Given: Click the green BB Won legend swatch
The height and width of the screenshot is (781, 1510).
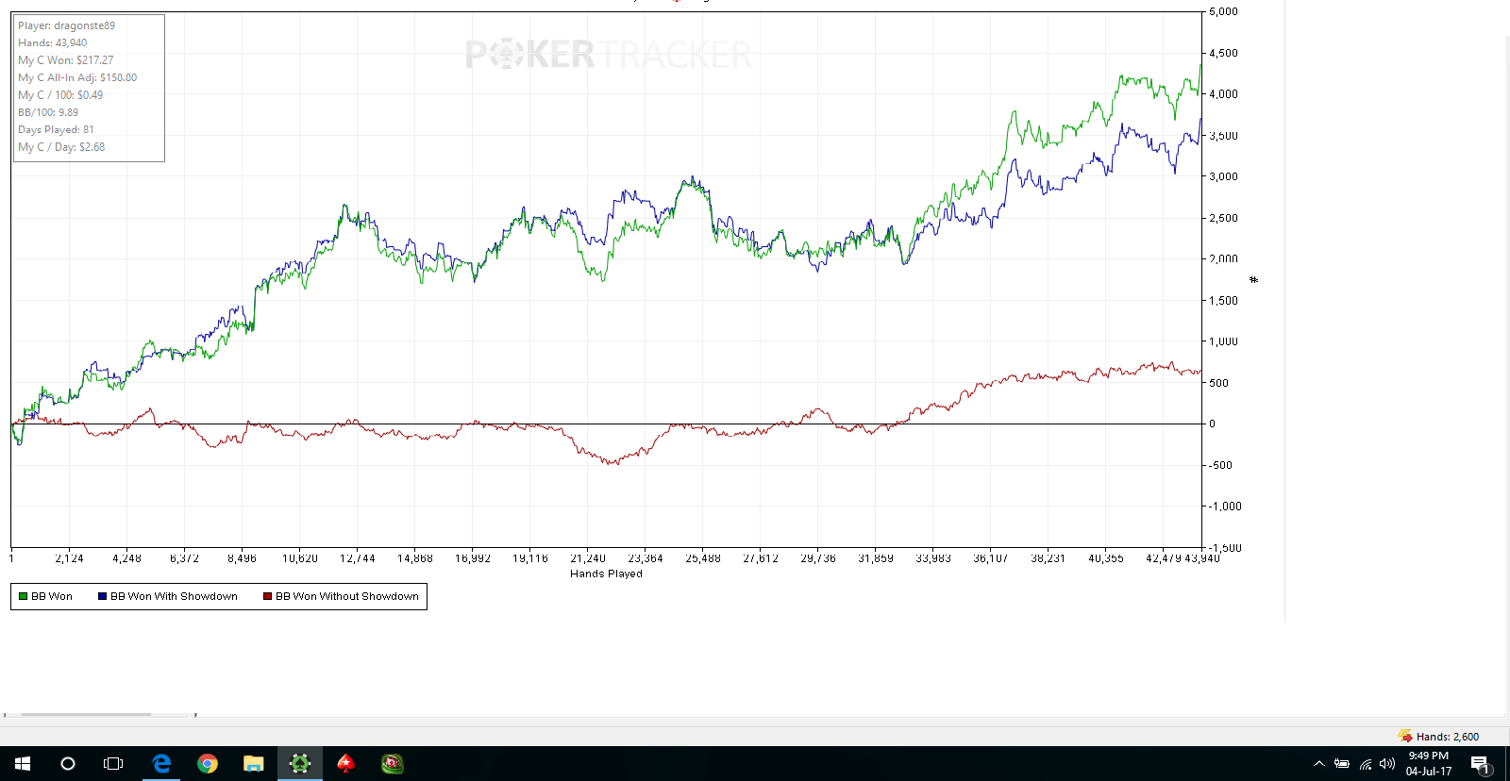Looking at the screenshot, I should pyautogui.click(x=23, y=596).
